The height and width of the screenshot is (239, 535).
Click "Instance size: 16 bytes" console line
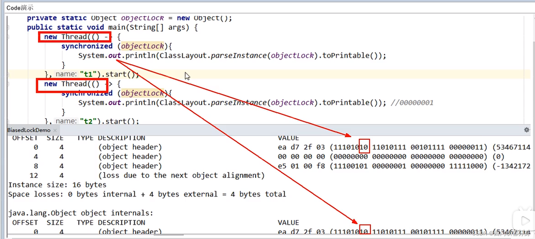[x=57, y=185]
